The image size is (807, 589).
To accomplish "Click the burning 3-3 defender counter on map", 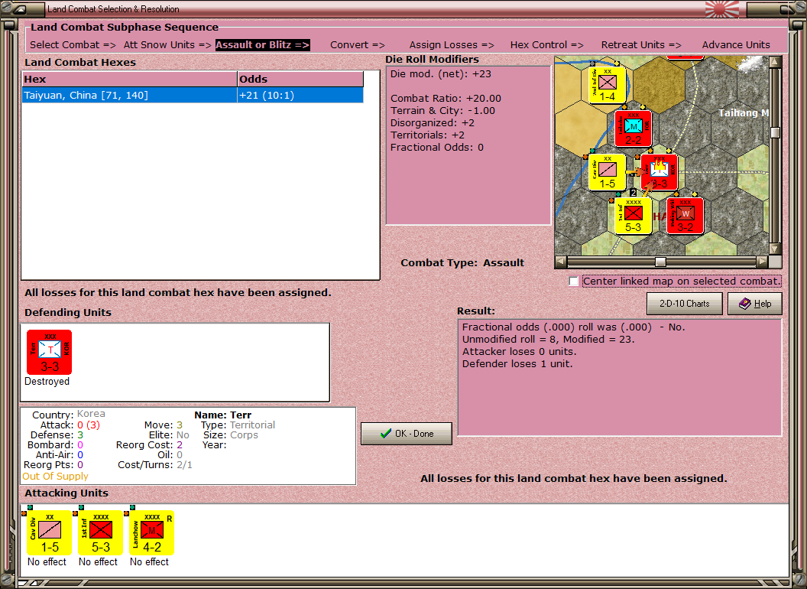I will tap(660, 172).
